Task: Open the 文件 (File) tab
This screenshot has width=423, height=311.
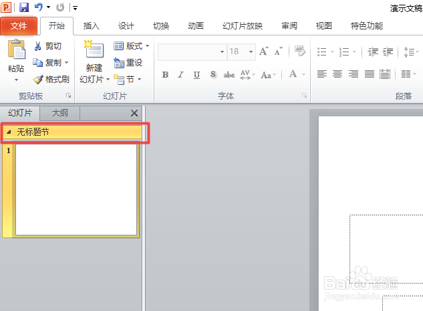Action: pyautogui.click(x=19, y=26)
